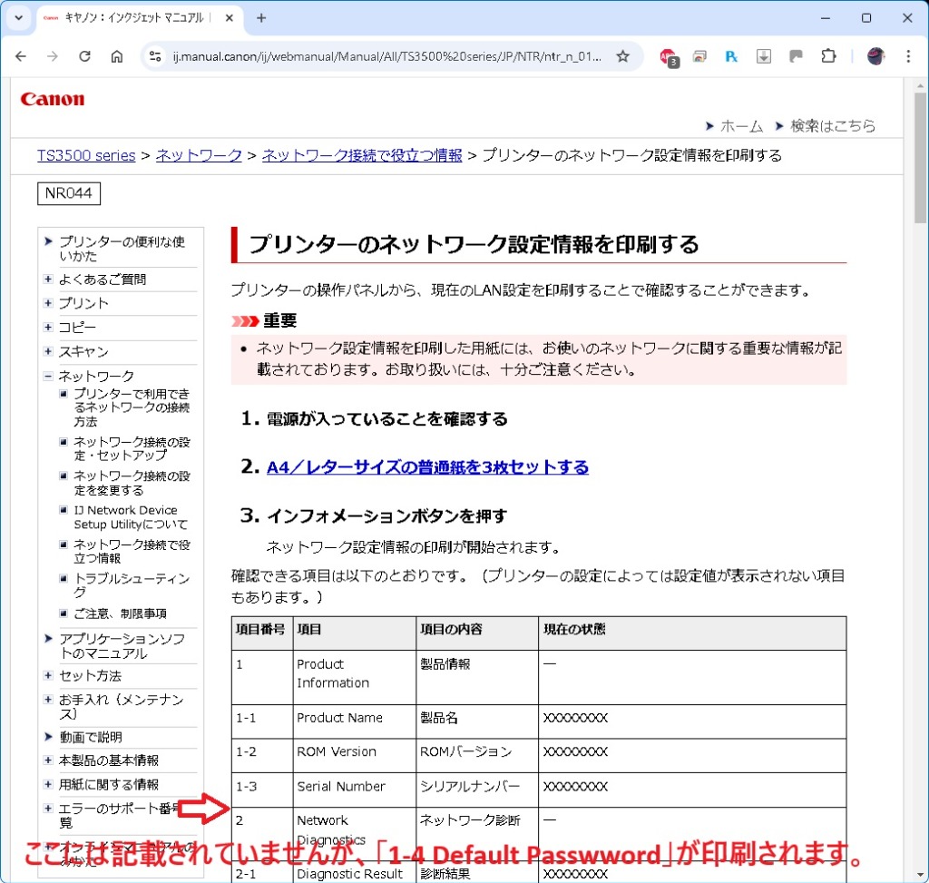Open the browser home page
929x883 pixels.
coord(117,56)
